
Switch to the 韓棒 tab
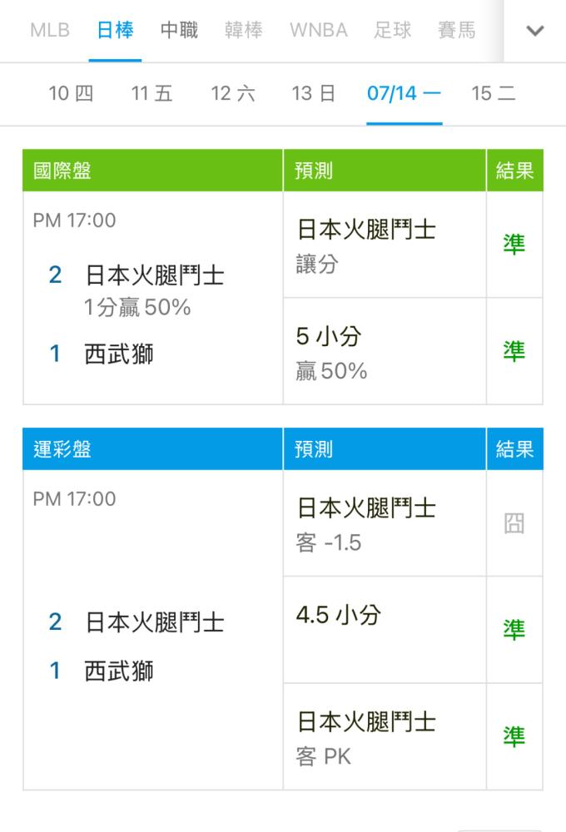pos(244,30)
